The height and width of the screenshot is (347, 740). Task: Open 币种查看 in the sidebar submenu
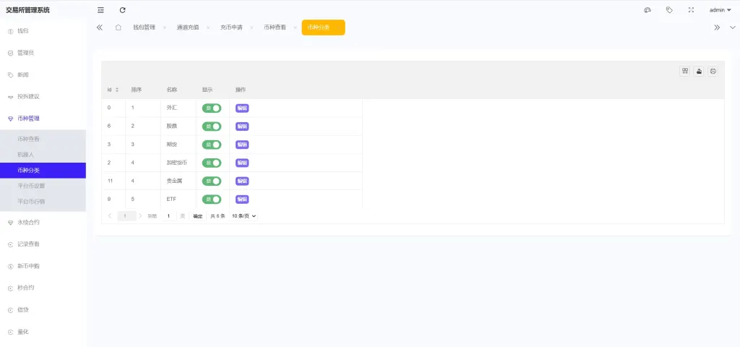tap(43, 139)
